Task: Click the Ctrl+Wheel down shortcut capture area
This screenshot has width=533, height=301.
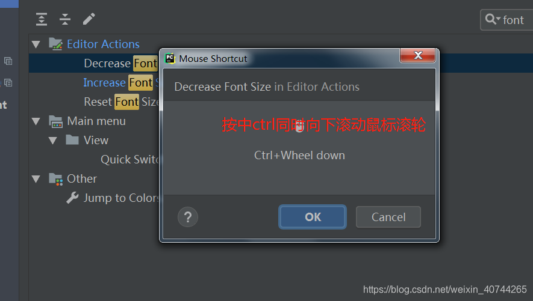Action: click(x=299, y=148)
